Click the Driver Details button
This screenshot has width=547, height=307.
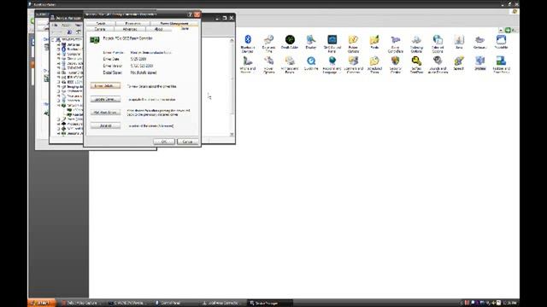pyautogui.click(x=105, y=85)
